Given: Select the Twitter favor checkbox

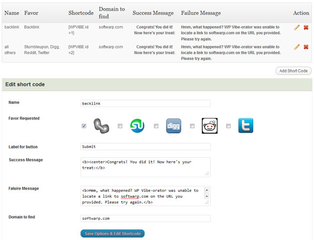Looking at the screenshot, I should [228, 126].
